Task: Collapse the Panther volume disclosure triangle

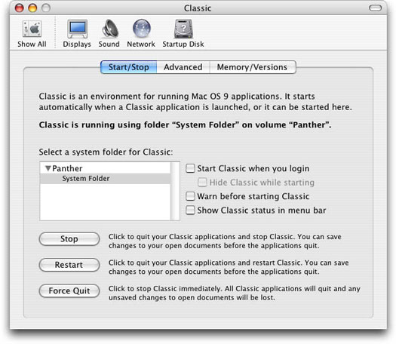Action: [x=48, y=168]
